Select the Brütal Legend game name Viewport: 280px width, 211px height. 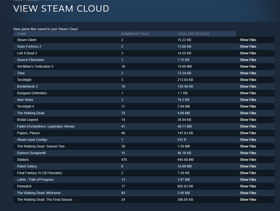(x=27, y=120)
